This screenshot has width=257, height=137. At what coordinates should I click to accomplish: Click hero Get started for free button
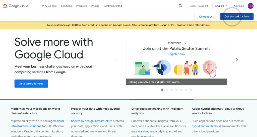31,84
